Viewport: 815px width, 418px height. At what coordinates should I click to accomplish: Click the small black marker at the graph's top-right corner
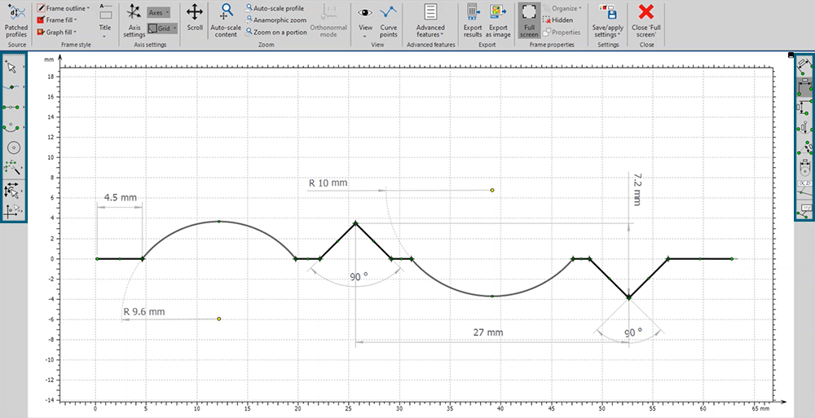click(x=791, y=55)
